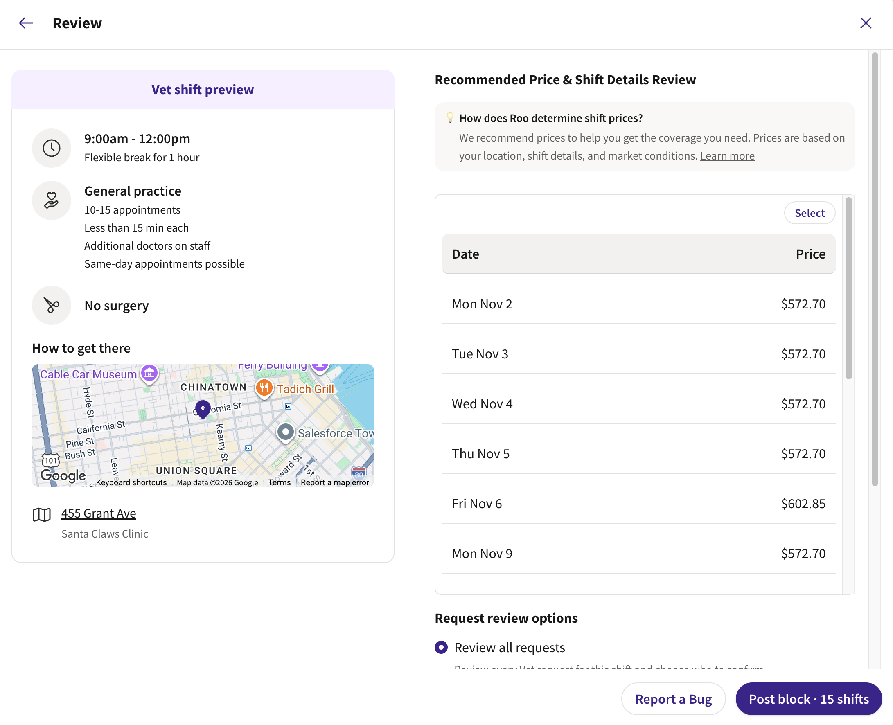The width and height of the screenshot is (893, 725).
Task: Click the Report a Bug button
Action: [673, 699]
